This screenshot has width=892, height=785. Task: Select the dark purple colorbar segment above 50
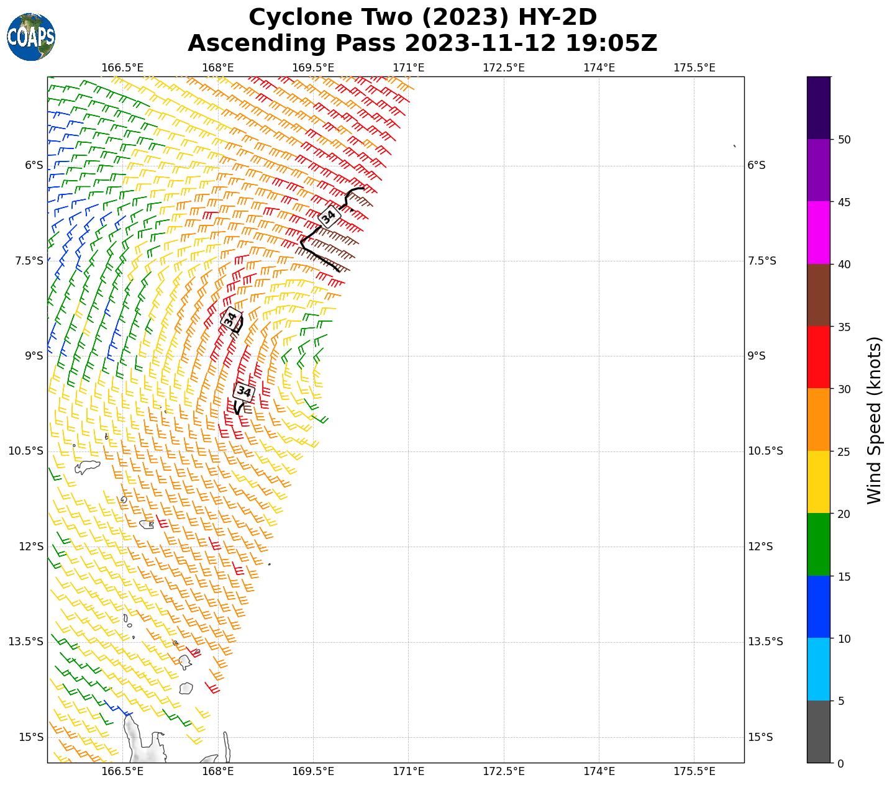[818, 107]
